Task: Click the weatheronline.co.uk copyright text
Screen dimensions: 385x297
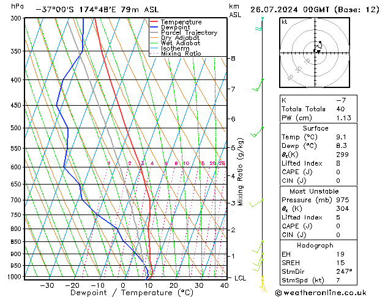Action: [321, 293]
